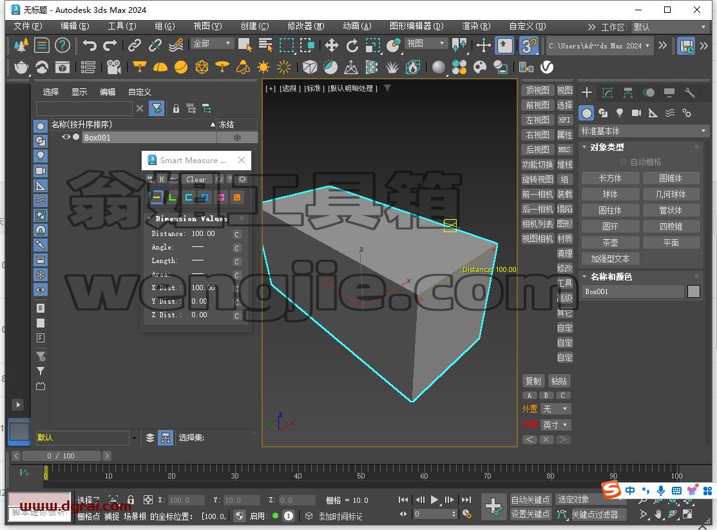Viewport: 717px width, 530px height.
Task: Click the 左视图 left view button
Action: (537, 120)
